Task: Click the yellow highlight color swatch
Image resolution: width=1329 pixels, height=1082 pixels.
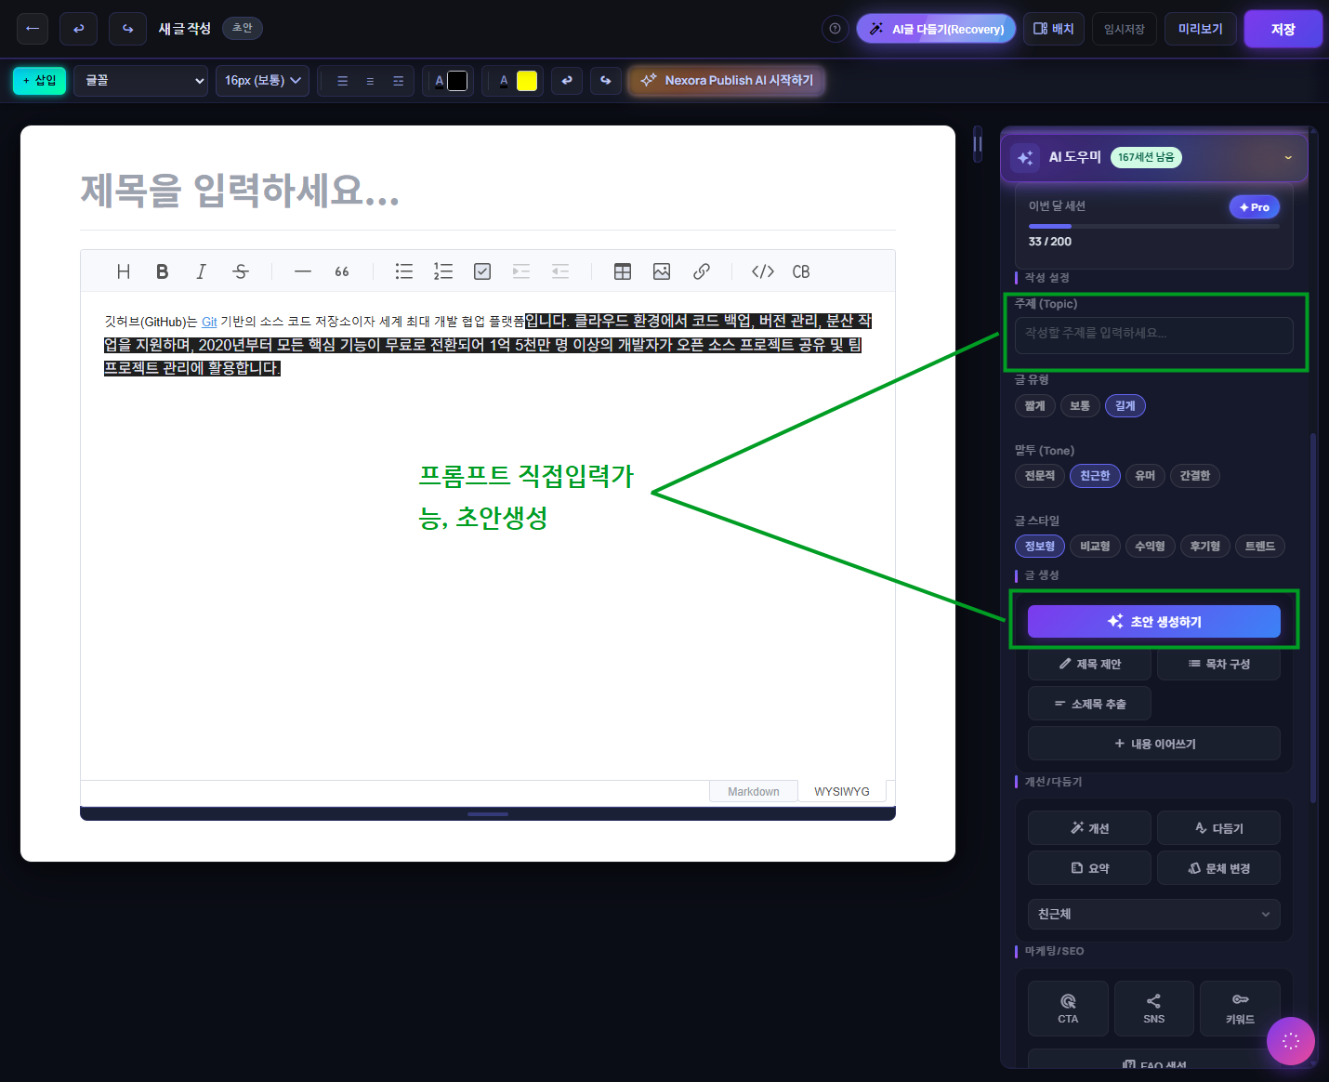Action: [x=527, y=81]
